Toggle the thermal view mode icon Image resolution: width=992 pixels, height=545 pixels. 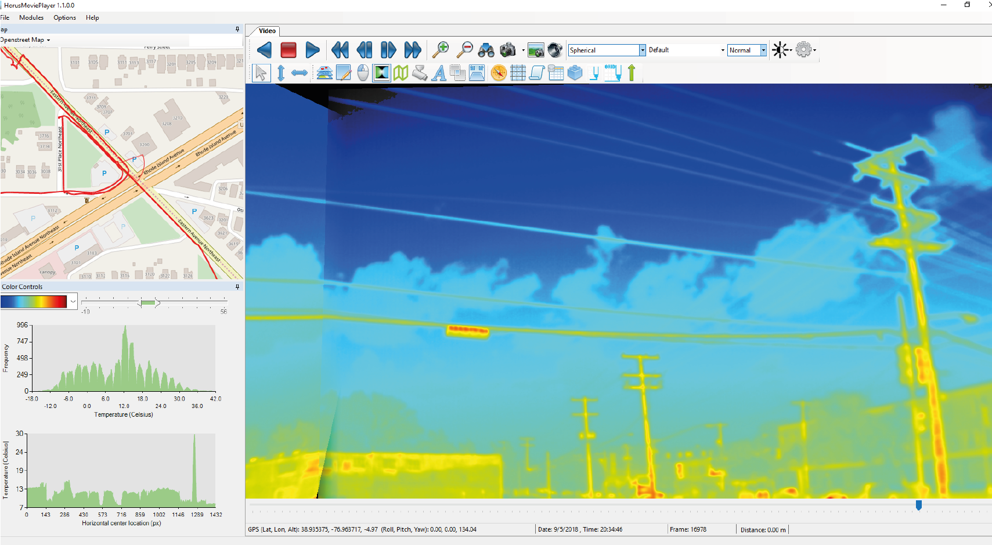click(381, 73)
